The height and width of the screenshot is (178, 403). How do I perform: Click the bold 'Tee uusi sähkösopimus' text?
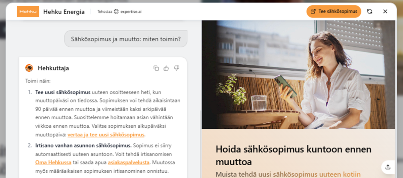(63, 92)
